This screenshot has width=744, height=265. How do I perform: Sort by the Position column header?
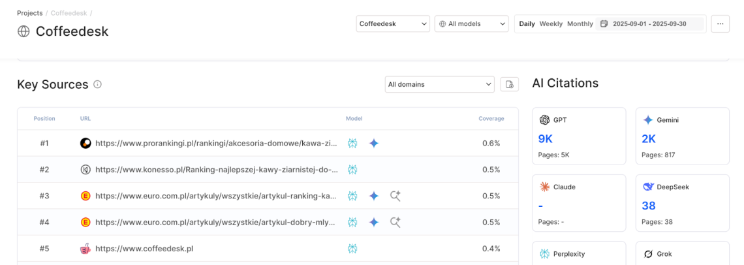click(44, 119)
